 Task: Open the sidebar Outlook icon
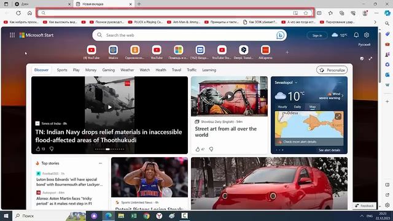(387, 75)
